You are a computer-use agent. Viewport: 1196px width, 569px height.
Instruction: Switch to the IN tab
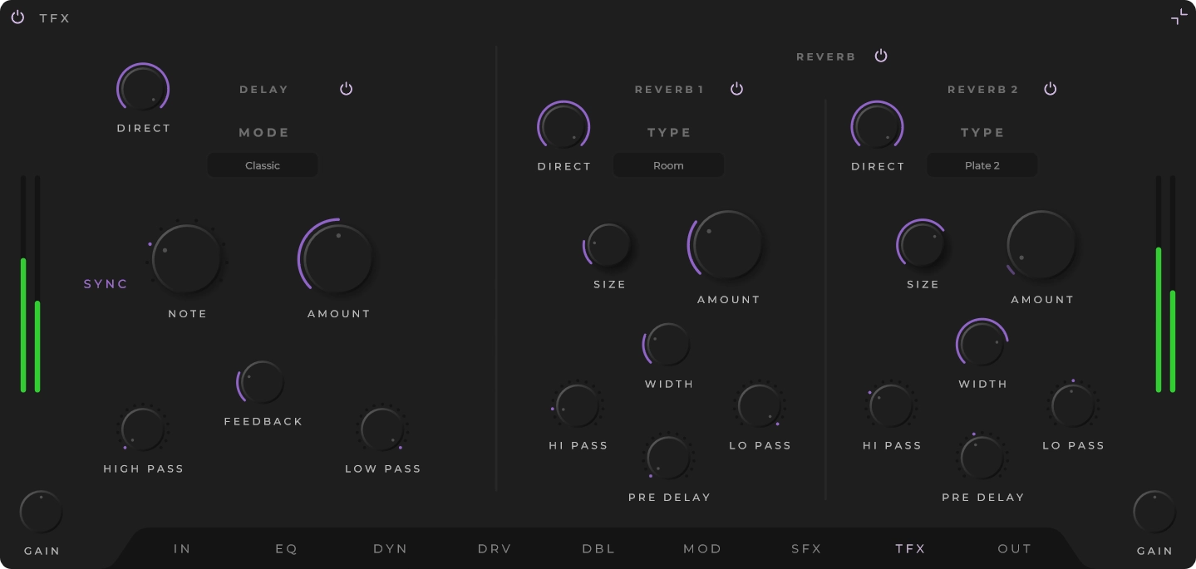tap(182, 549)
